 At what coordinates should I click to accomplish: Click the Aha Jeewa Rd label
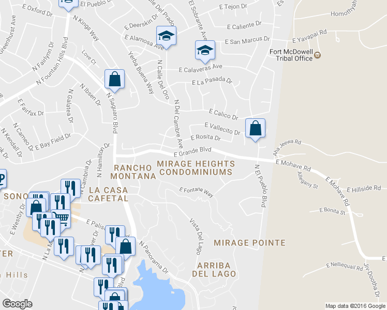pyautogui.click(x=287, y=147)
